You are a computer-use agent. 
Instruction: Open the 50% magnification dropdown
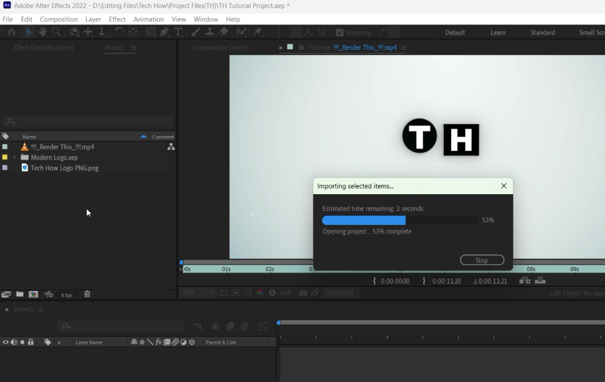(198, 293)
